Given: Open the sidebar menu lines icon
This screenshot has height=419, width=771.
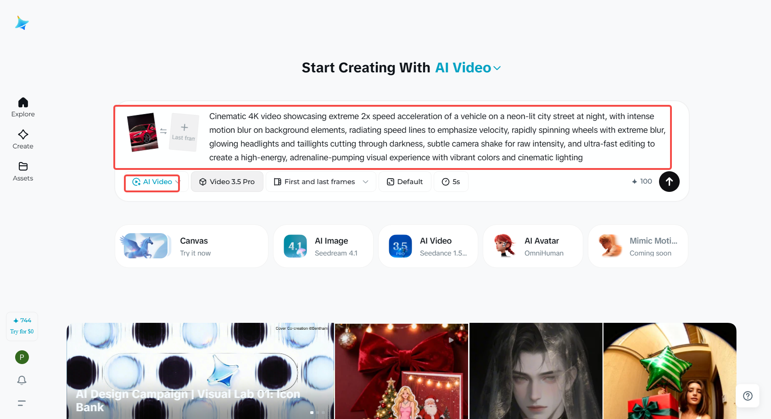Looking at the screenshot, I should [x=22, y=403].
